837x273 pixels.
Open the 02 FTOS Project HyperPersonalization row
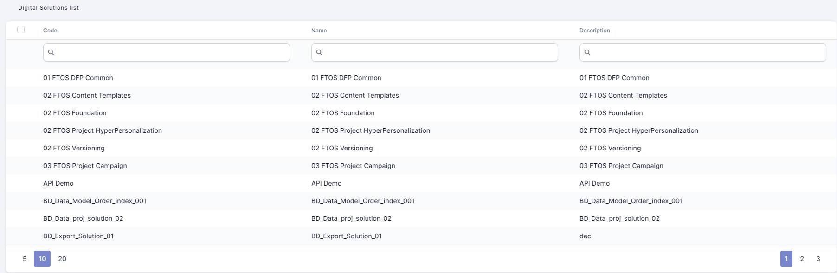103,130
